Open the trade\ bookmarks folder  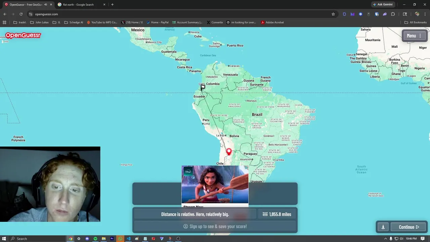(x=19, y=23)
